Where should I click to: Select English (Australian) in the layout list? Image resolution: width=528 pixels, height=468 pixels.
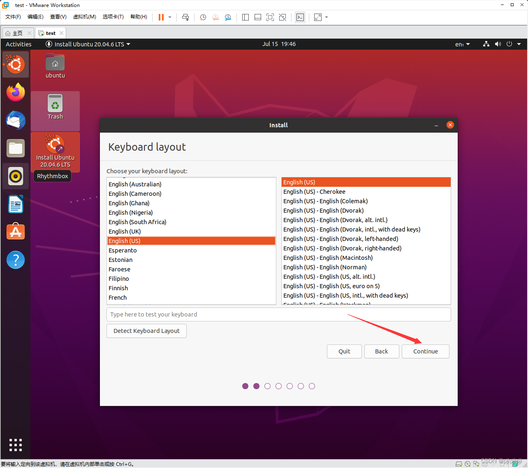191,184
